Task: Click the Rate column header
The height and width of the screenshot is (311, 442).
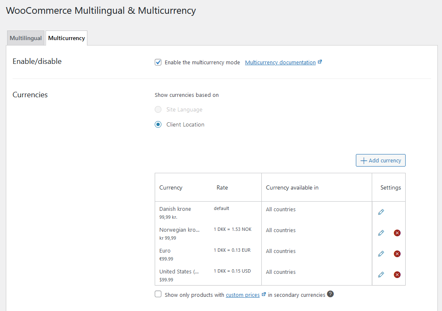Action: 222,187
